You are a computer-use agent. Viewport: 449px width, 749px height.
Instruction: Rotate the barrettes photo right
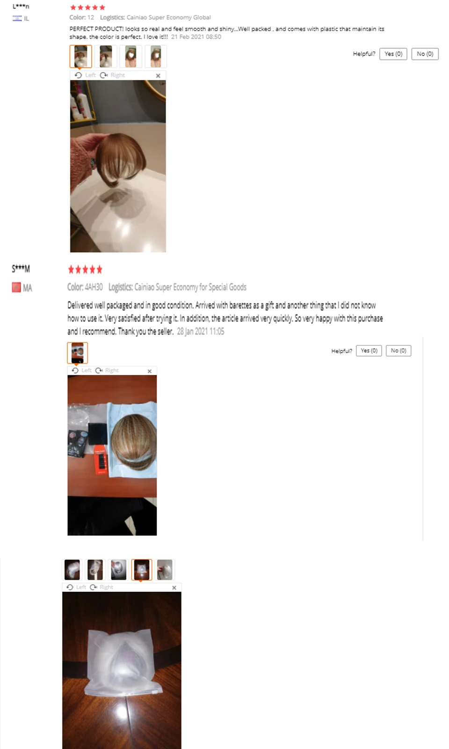[x=107, y=370]
